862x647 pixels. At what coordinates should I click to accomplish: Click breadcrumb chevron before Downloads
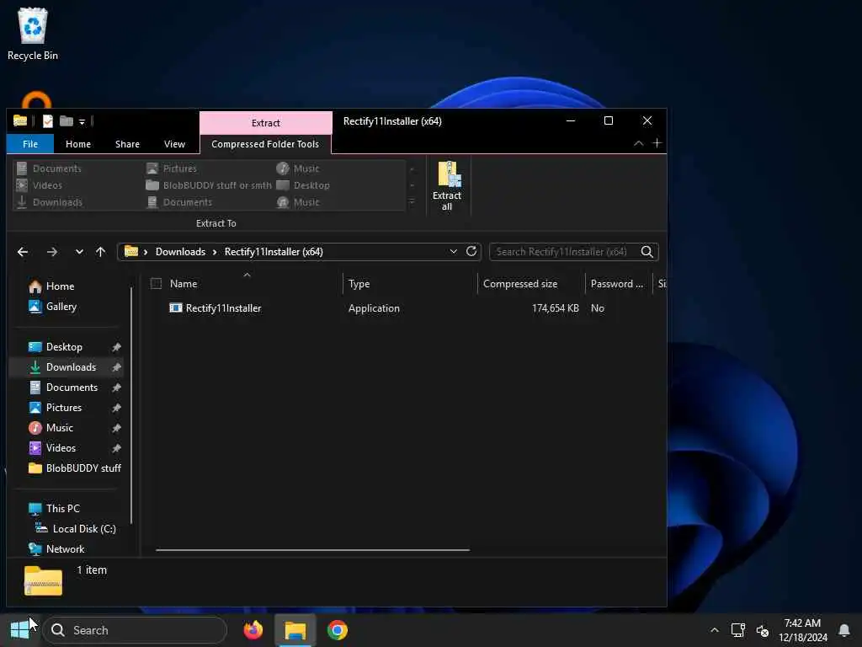pos(146,252)
